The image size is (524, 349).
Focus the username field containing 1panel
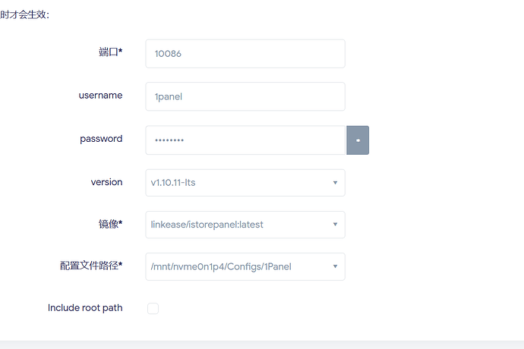[245, 96]
